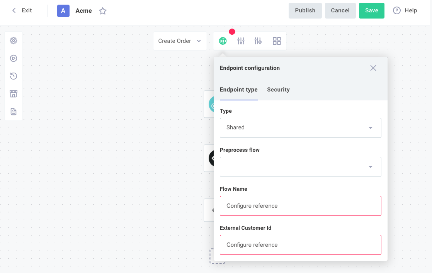Open version history from the sidebar clock icon
Screen dimensions: 432x273
(13, 76)
